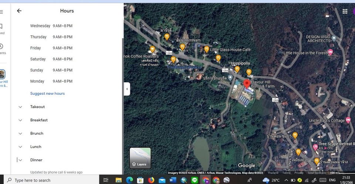This screenshot has width=355, height=184.
Task: Select Uncle Paul's Cottage lodging marker
Action: [348, 120]
